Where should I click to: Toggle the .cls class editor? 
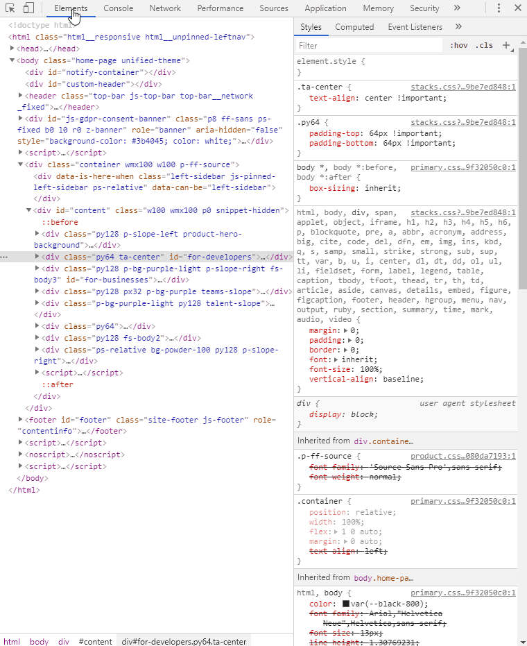[x=484, y=45]
